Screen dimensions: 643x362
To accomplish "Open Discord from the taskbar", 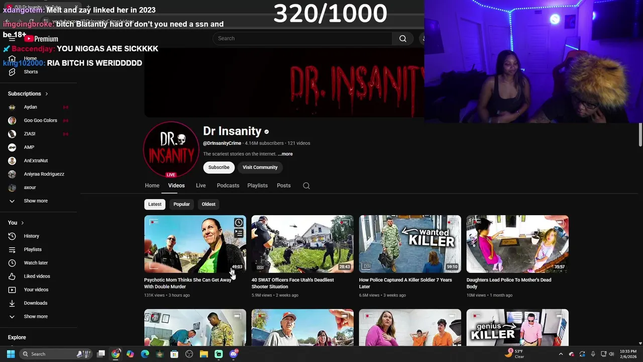I will click(233, 354).
